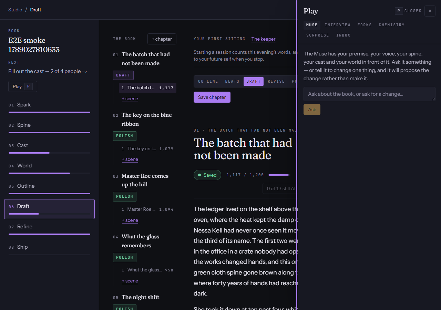Open the Play panel button in sidebar
The height and width of the screenshot is (310, 441).
coord(23,86)
